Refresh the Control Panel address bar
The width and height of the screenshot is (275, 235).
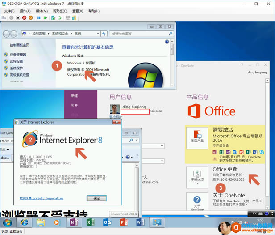tap(104, 34)
